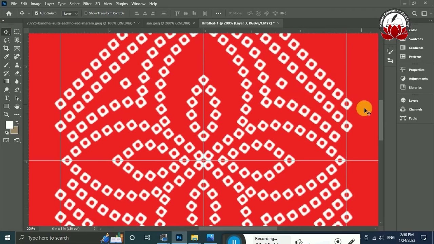Select the Brush tool
The width and height of the screenshot is (434, 244).
tap(6, 65)
